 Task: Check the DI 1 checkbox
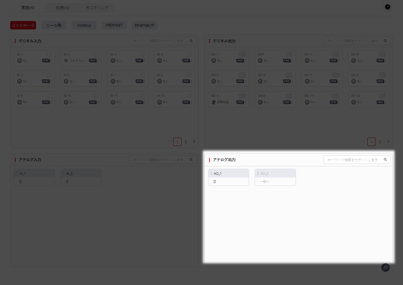coord(49,54)
